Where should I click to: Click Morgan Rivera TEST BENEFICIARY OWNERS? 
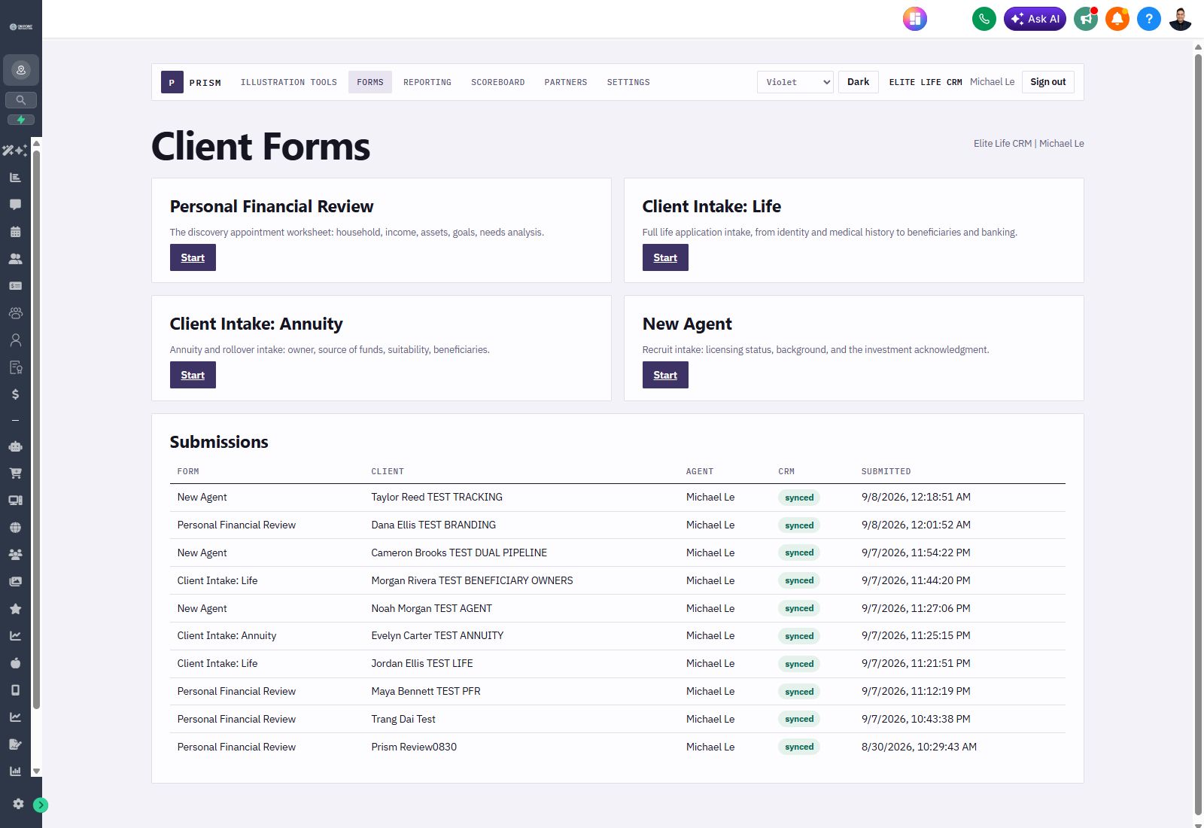[x=472, y=580]
